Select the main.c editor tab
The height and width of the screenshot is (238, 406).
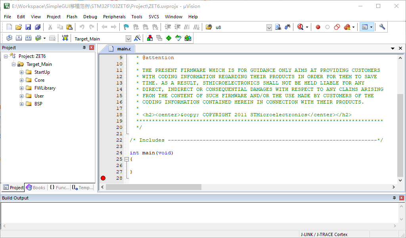point(121,49)
